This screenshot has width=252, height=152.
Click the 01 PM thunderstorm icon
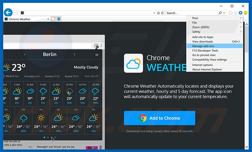pyautogui.click(x=70, y=92)
